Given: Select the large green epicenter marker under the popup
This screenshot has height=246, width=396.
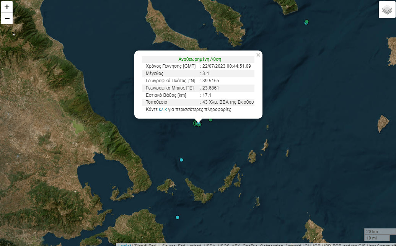Looking at the screenshot, I should pyautogui.click(x=196, y=123).
